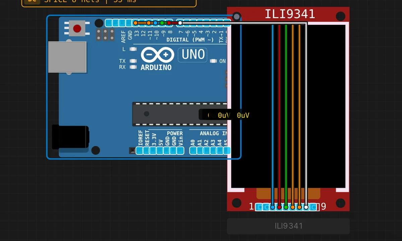Click the Arduino UNO logo text
The width and height of the screenshot is (402, 241).
coord(193,54)
